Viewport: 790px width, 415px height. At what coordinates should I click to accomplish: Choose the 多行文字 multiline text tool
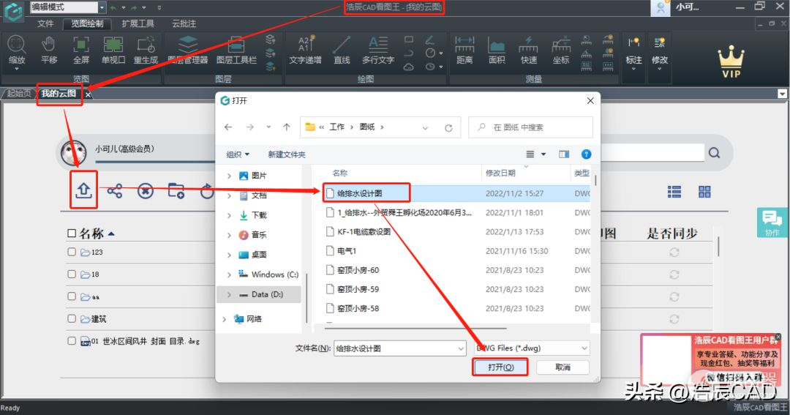click(378, 48)
